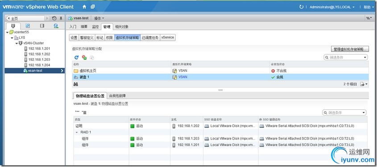Switch to the Networking inventory view icon
The image size is (377, 167).
point(56,26)
